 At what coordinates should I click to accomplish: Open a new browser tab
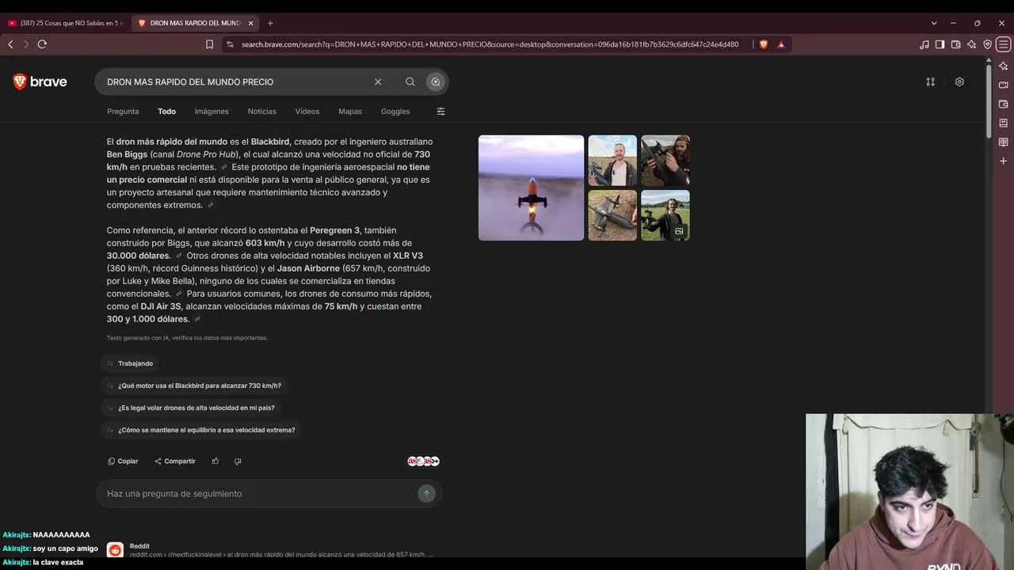[x=270, y=23]
